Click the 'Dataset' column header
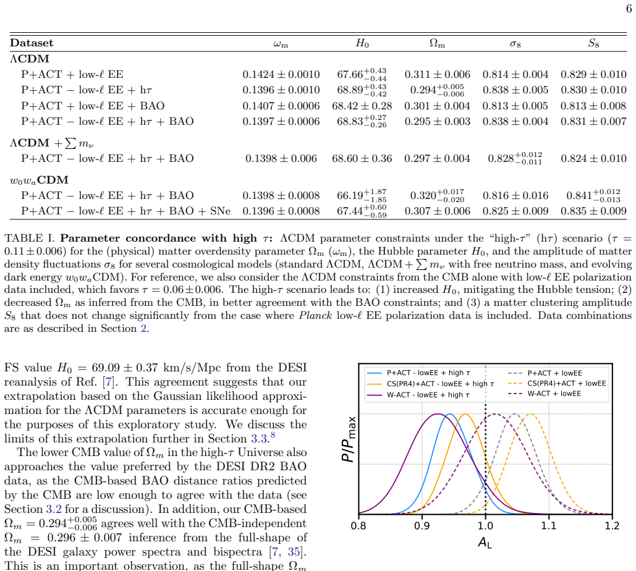The width and height of the screenshot is (636, 571). [x=32, y=43]
